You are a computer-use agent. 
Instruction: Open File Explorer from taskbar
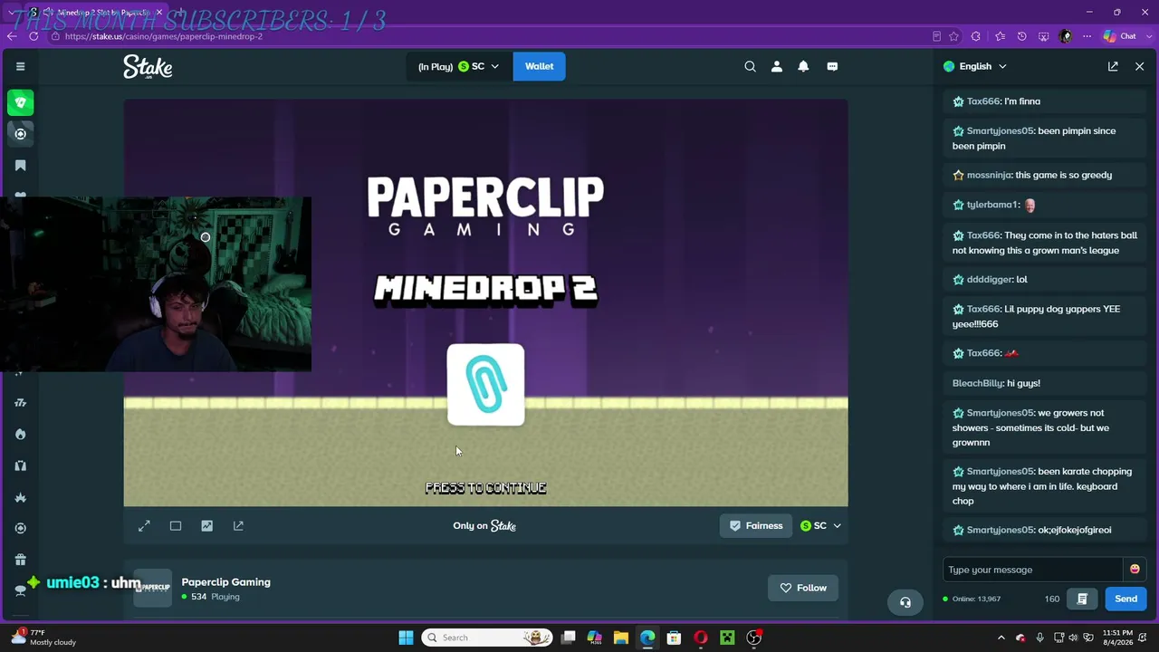[621, 638]
